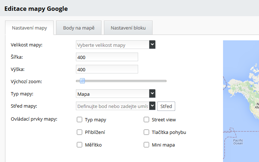This screenshot has height=162, width=259.
Task: Open the Body na mapě tab
Action: [79, 28]
